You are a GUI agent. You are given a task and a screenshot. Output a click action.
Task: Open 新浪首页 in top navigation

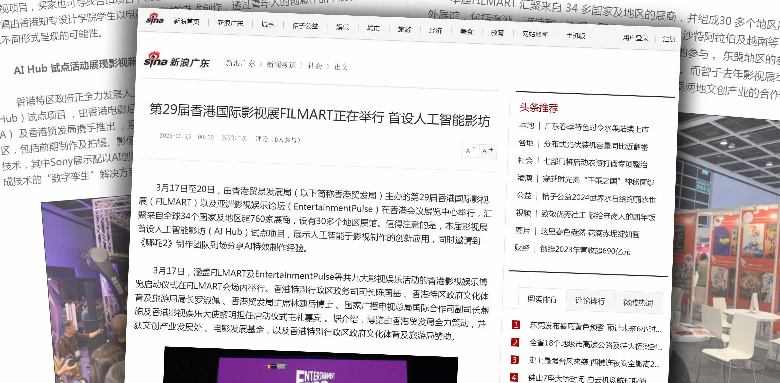coord(186,21)
